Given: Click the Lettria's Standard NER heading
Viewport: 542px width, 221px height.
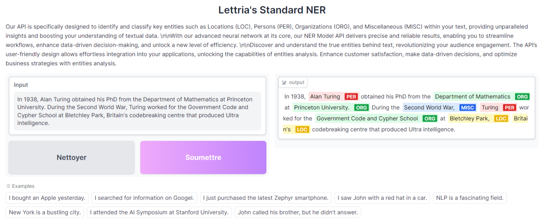Looking at the screenshot, I should [x=272, y=10].
